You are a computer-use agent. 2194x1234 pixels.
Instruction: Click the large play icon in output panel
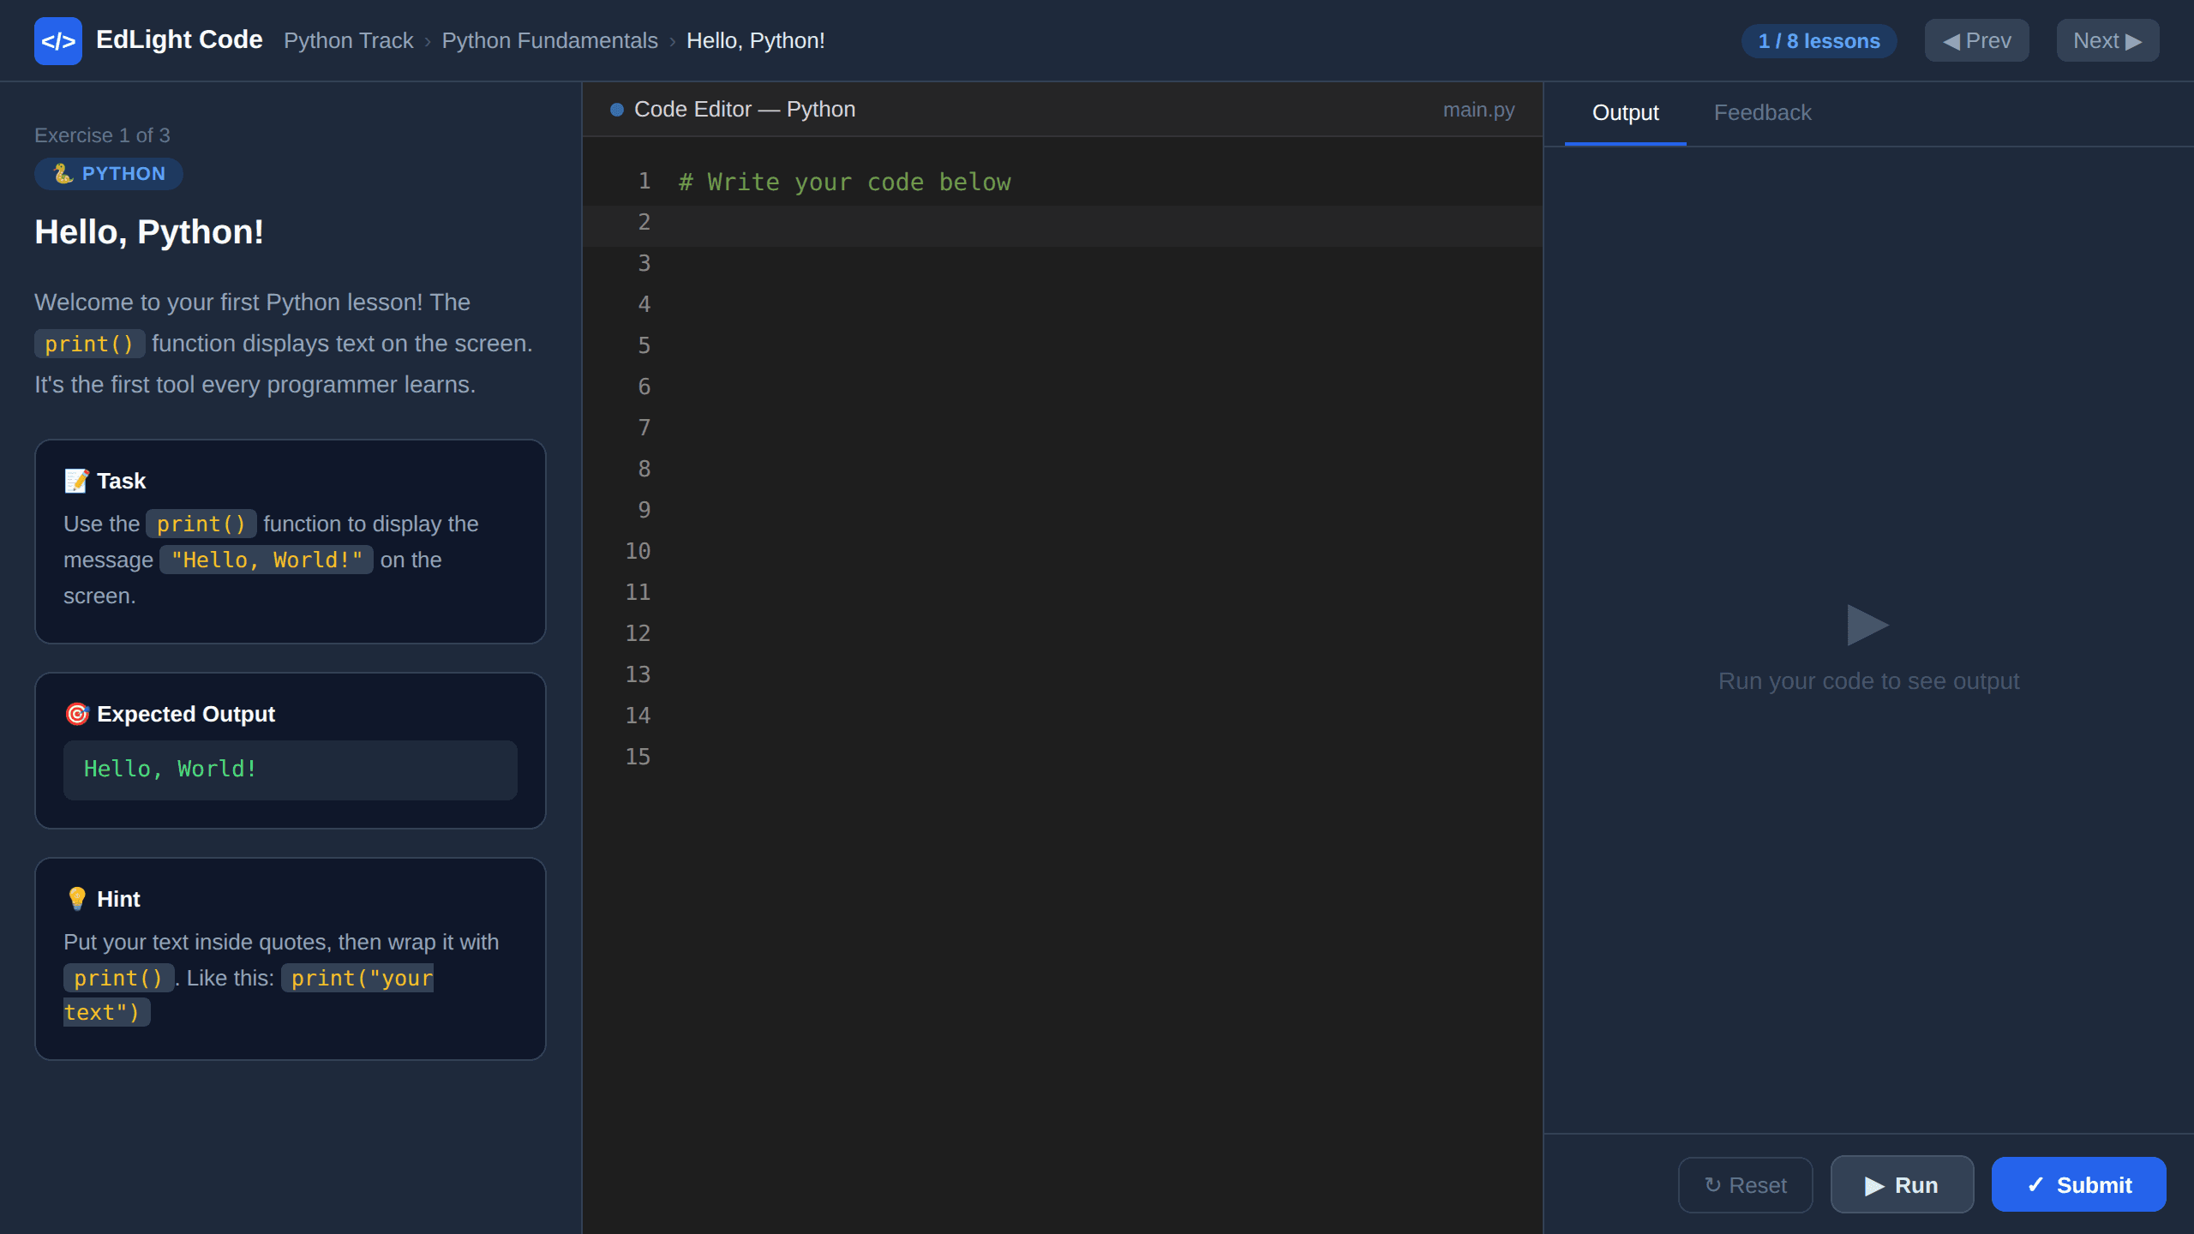1868,625
